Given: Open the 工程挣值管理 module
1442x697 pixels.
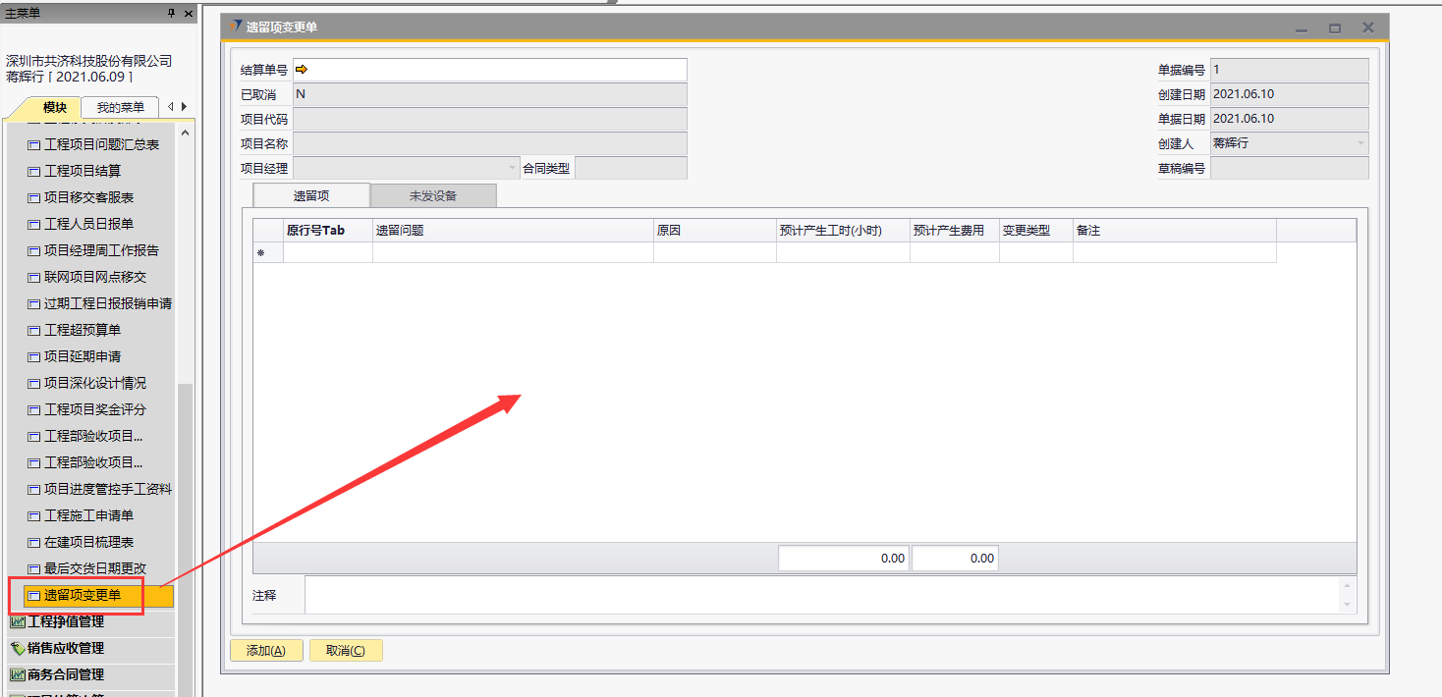Looking at the screenshot, I should (x=66, y=621).
